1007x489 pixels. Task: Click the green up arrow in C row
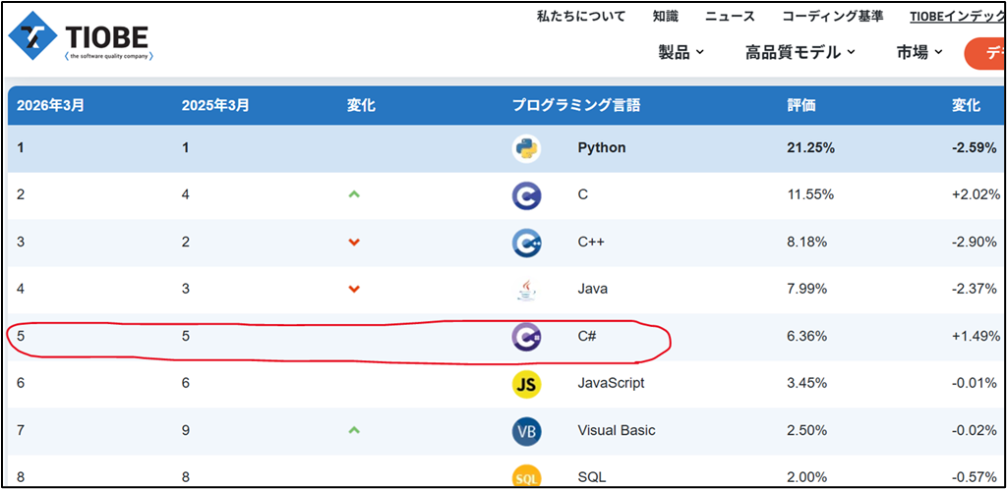[x=353, y=194]
